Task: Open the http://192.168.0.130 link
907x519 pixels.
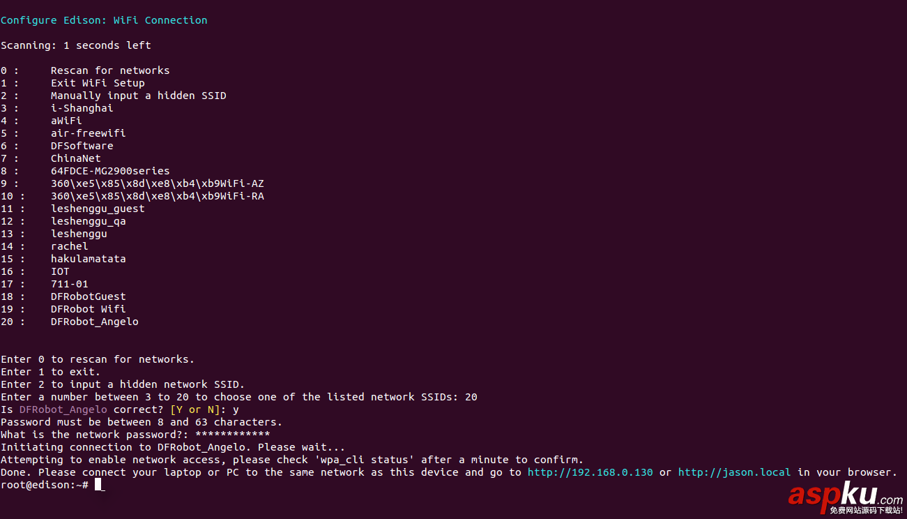Action: click(590, 472)
